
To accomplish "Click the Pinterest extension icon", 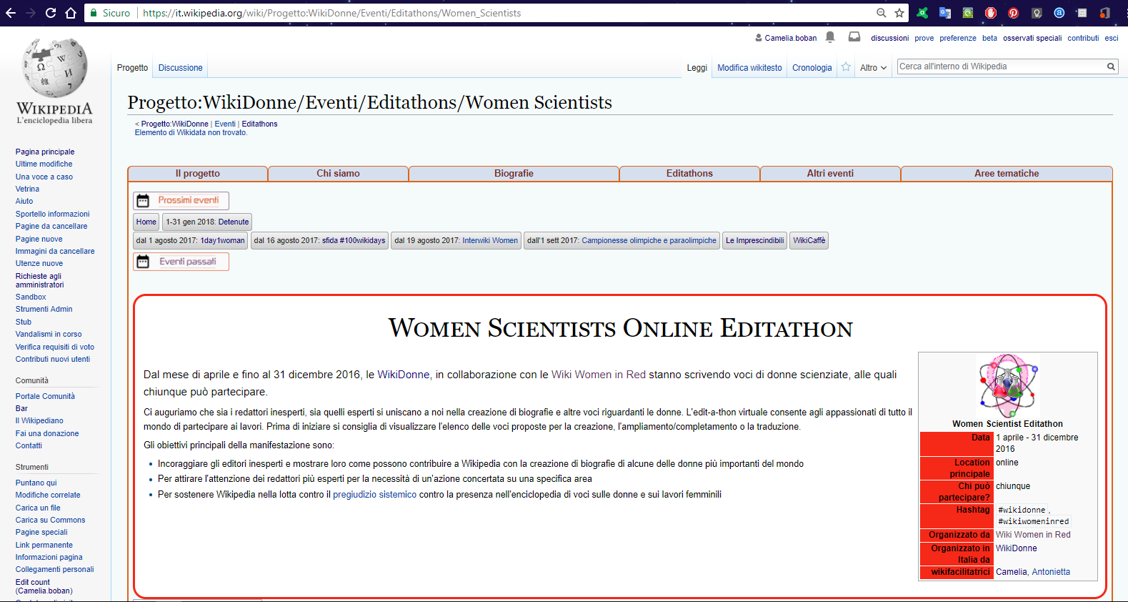I will pyautogui.click(x=1013, y=13).
